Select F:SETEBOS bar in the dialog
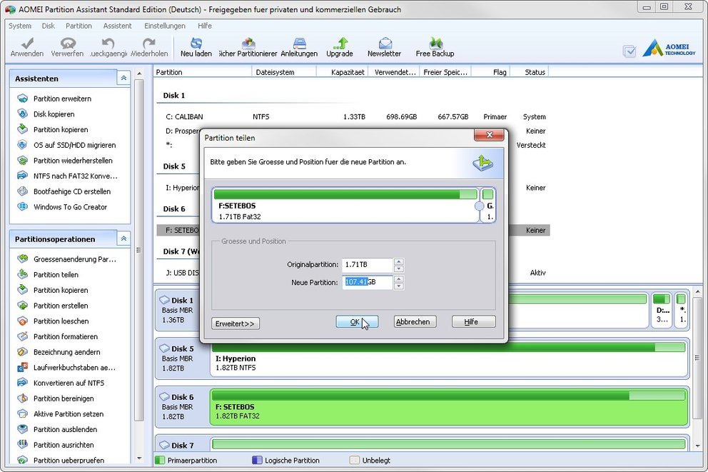The height and width of the screenshot is (472, 708). (x=345, y=206)
